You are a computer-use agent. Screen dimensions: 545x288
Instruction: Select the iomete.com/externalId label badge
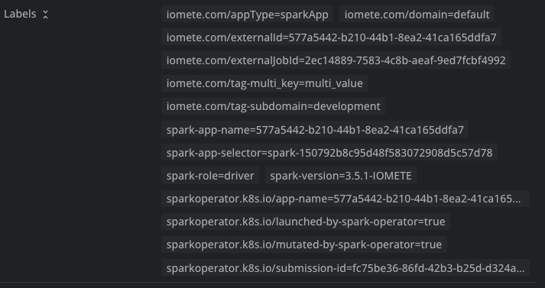point(331,37)
